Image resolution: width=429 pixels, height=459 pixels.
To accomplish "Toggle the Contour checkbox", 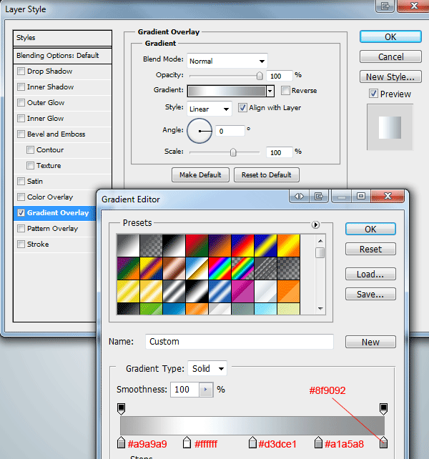I will point(30,150).
